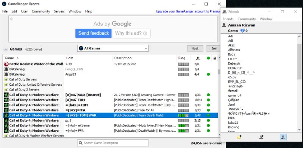Select the =[SKY]=TDM|WAR game row
The height and width of the screenshot is (148, 303).
(x=110, y=116)
